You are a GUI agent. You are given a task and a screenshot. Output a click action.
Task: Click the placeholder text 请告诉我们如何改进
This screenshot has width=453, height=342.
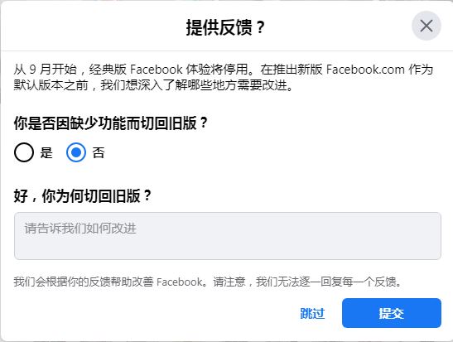coord(80,229)
